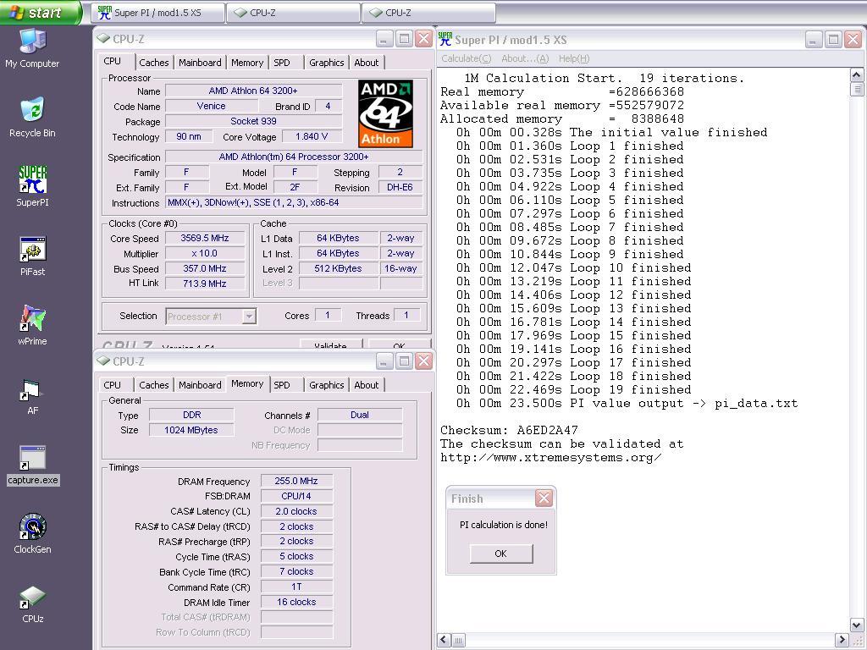Activate the first CPU-Z taskbar button
The height and width of the screenshot is (650, 867).
click(x=293, y=13)
